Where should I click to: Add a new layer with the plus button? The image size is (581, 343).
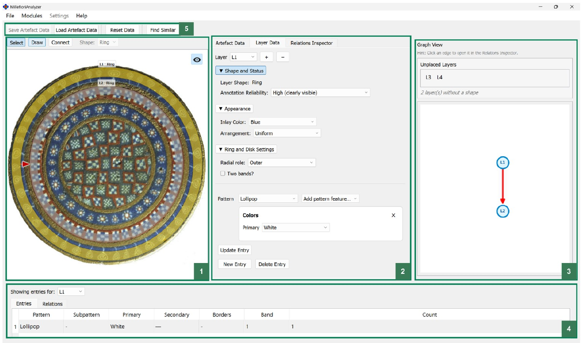tap(266, 57)
